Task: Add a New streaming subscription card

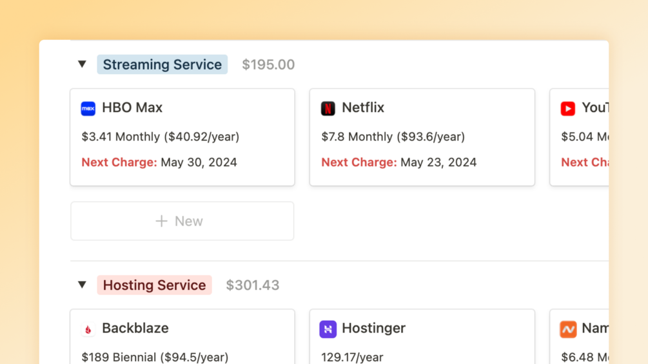Action: tap(182, 221)
